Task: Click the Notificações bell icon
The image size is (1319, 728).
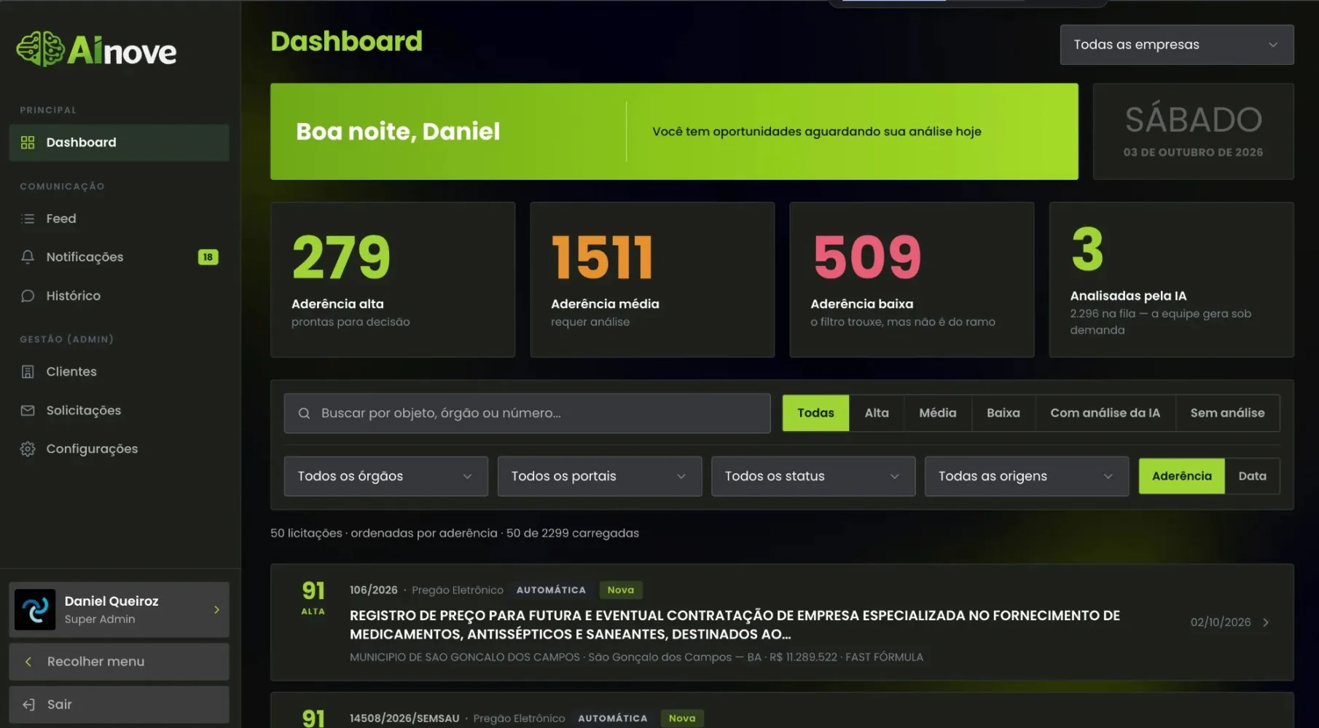Action: [28, 257]
